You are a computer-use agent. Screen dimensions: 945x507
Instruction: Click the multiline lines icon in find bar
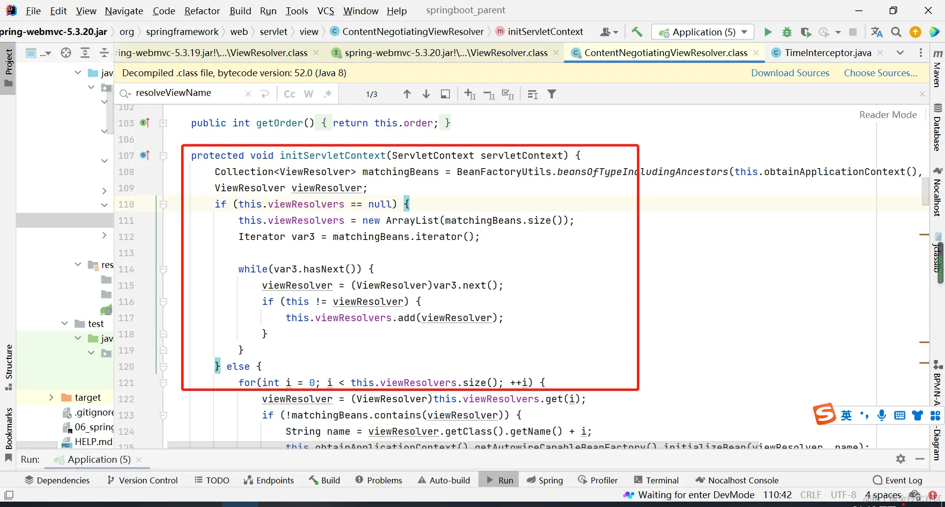(533, 94)
